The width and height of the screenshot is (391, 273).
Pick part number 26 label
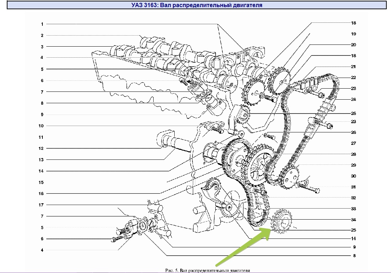[353, 132]
